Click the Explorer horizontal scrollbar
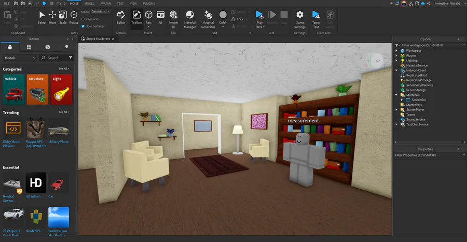 430,142
